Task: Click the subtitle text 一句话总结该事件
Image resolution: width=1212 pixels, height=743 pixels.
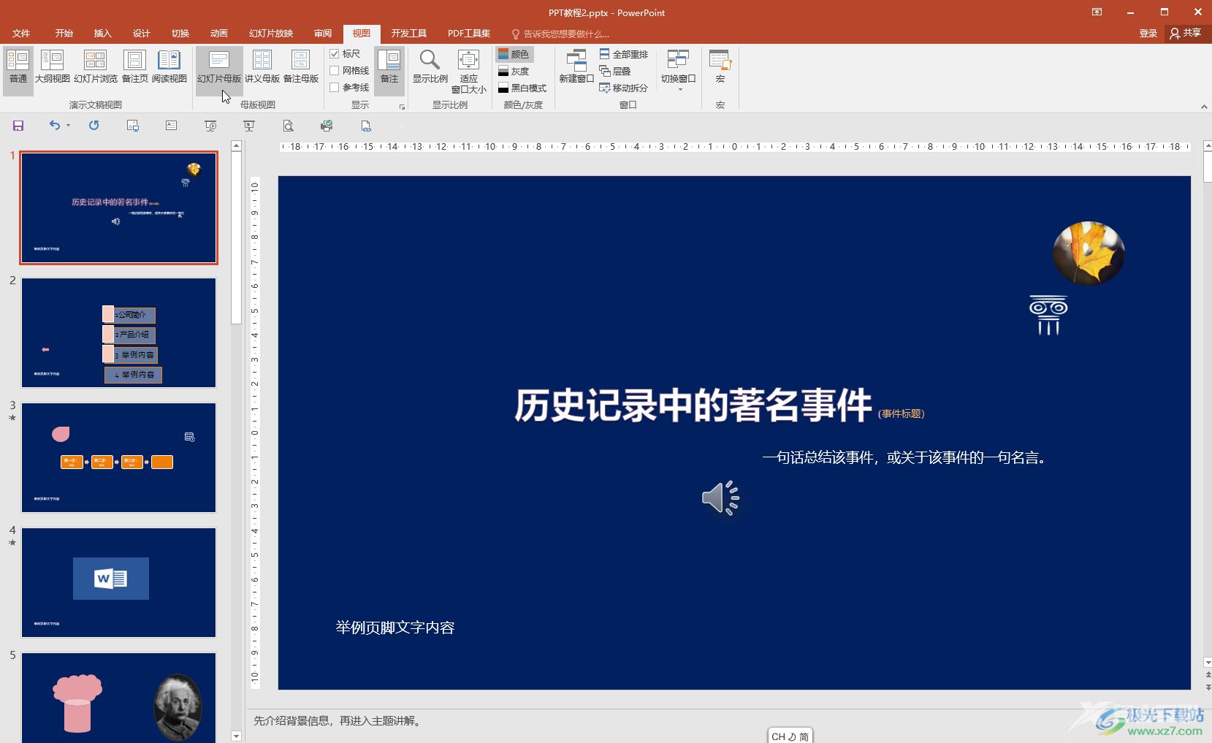Action: coord(904,458)
